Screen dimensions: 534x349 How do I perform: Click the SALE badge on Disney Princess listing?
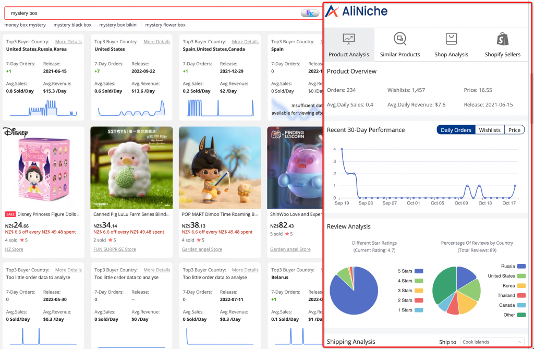click(10, 214)
